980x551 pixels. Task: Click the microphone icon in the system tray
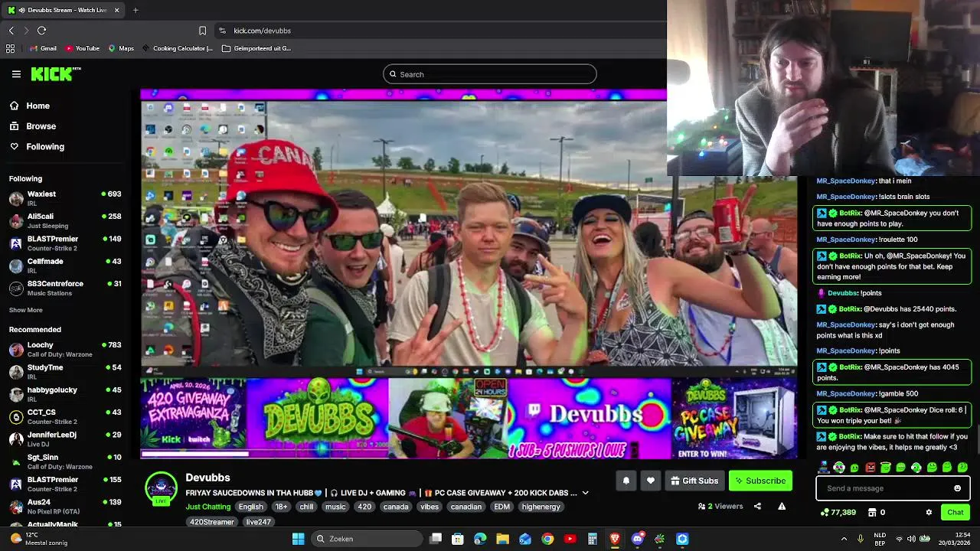click(x=861, y=539)
